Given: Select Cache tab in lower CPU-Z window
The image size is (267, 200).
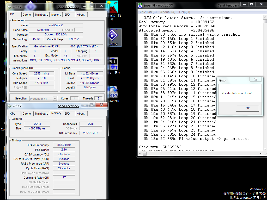Looking at the screenshot, I should [27, 114].
